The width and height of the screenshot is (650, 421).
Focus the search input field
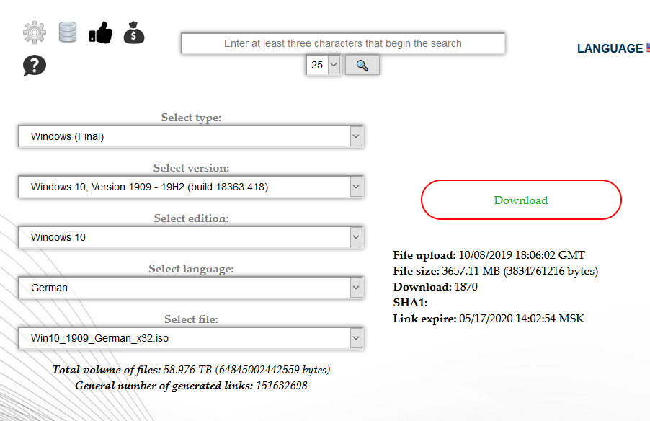tap(343, 43)
